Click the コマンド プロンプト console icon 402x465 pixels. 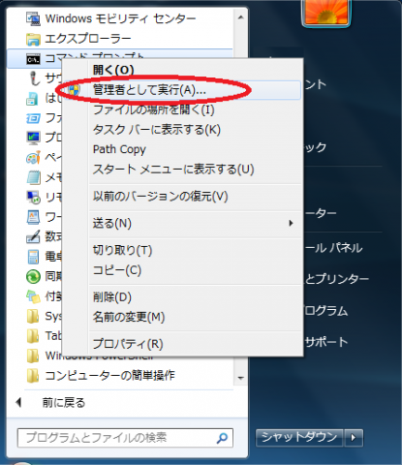[x=33, y=59]
